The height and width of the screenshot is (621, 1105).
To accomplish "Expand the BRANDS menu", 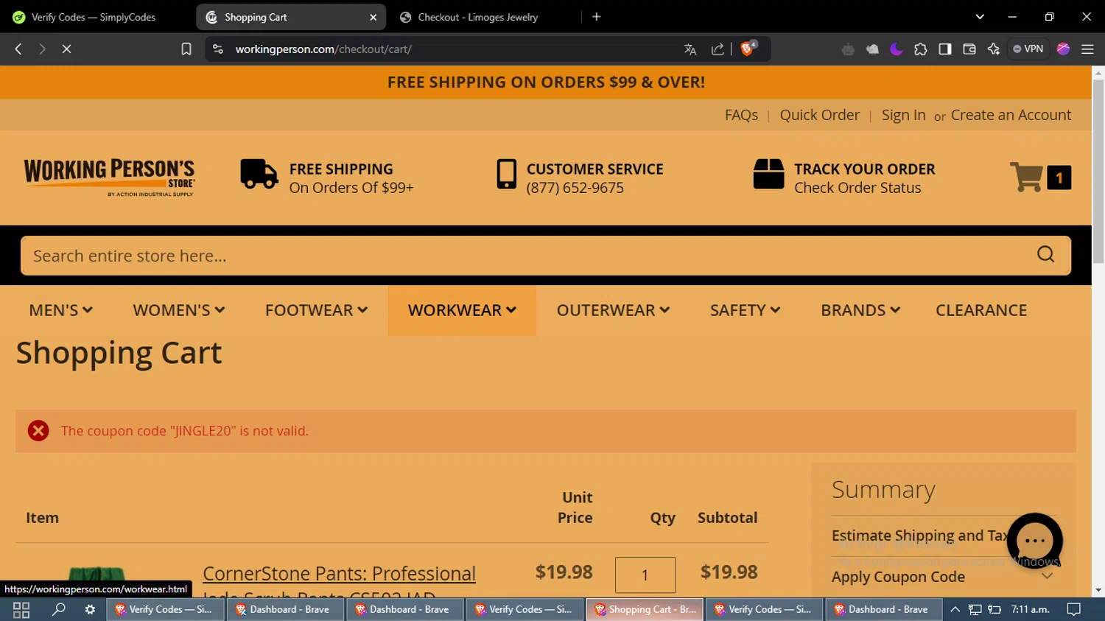I will [861, 310].
